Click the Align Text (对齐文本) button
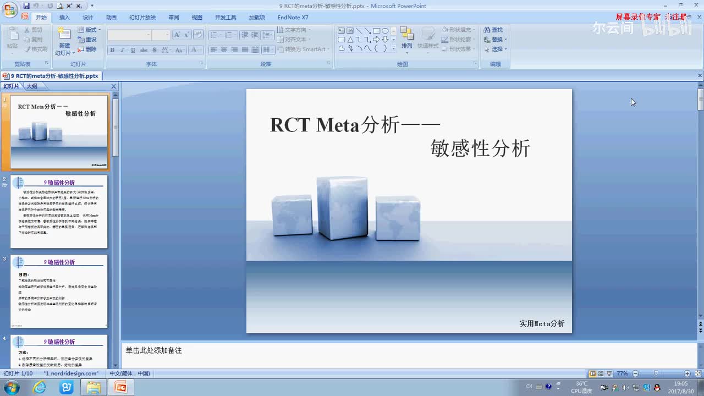The image size is (704, 396). tap(294, 40)
